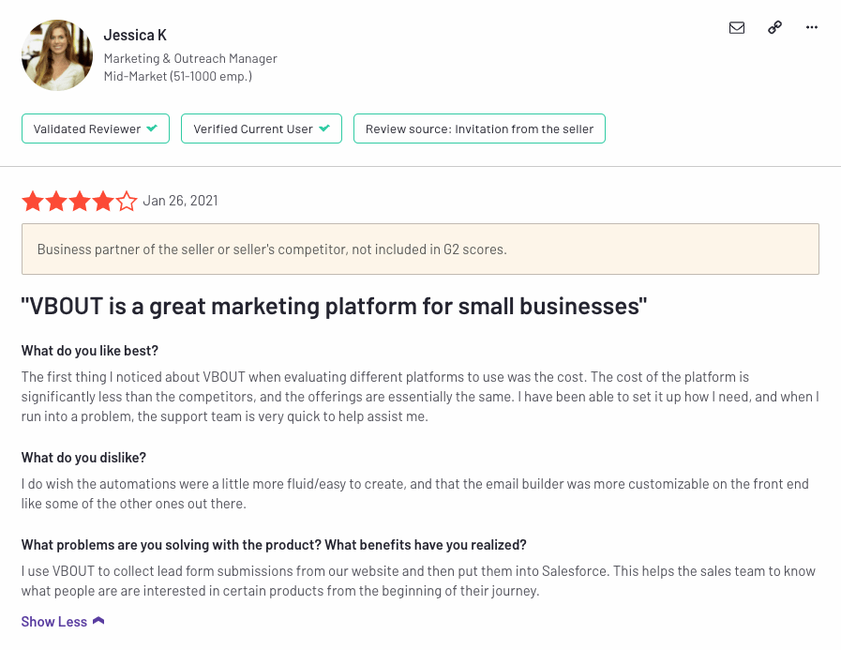Click checkmark in Verified Current User badge

(x=324, y=128)
